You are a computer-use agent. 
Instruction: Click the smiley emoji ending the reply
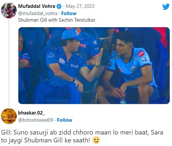pyautogui.click(x=96, y=140)
